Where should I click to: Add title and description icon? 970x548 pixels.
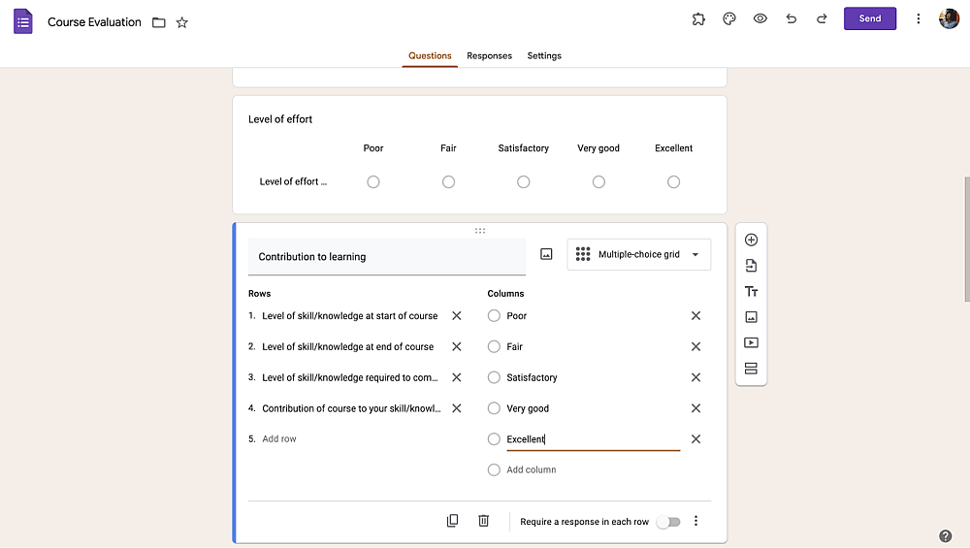pyautogui.click(x=751, y=291)
